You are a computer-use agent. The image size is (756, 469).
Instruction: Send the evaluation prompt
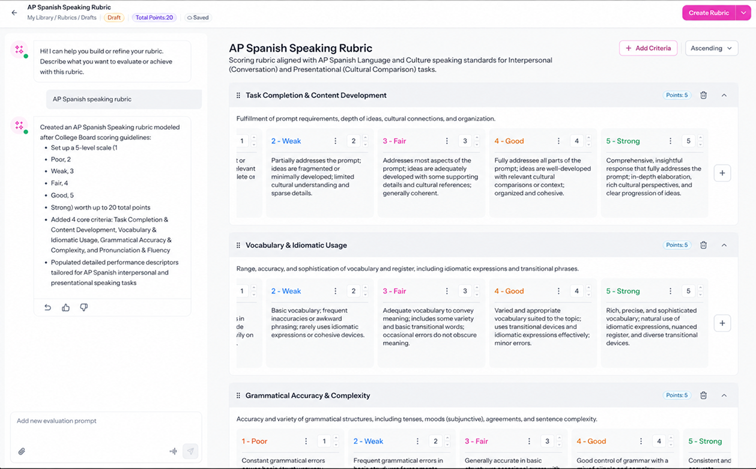click(x=190, y=451)
